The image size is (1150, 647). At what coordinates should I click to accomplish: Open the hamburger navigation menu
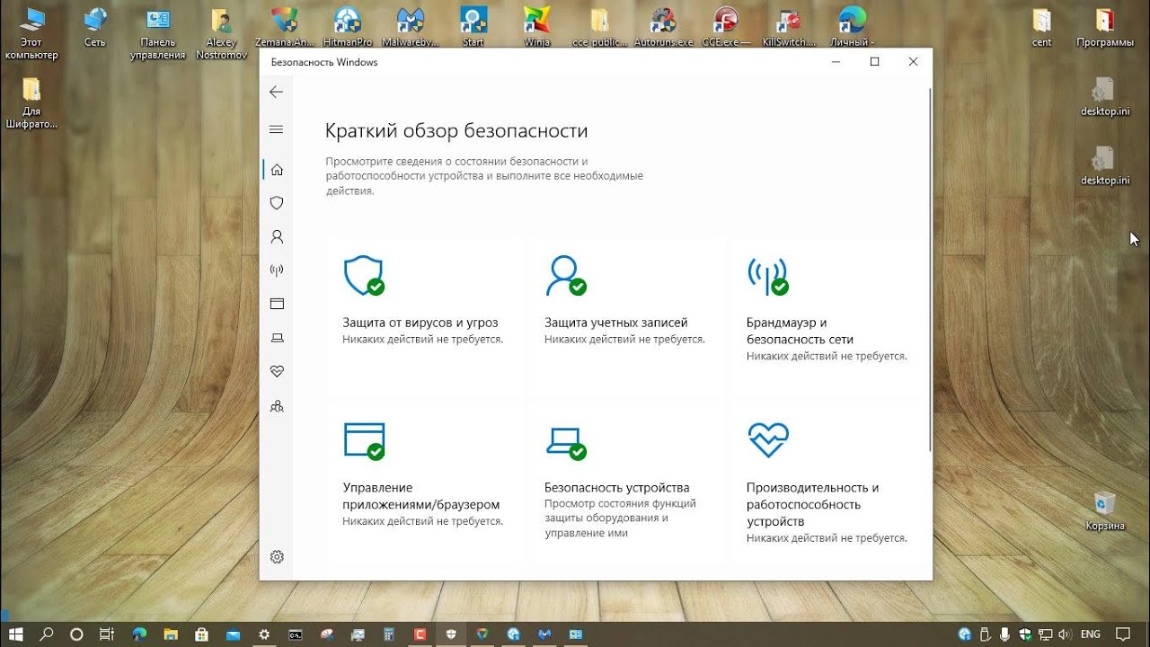point(276,129)
